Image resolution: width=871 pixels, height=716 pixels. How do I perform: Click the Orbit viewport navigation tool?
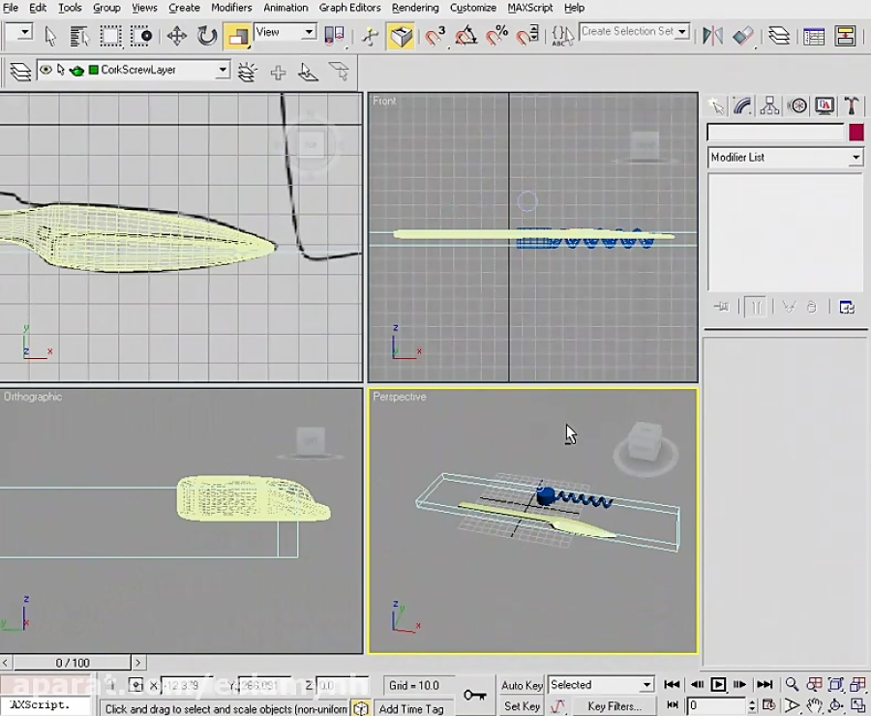[835, 706]
